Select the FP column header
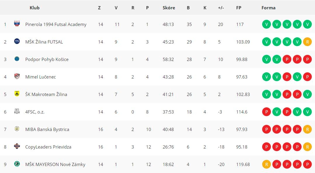 (239, 8)
